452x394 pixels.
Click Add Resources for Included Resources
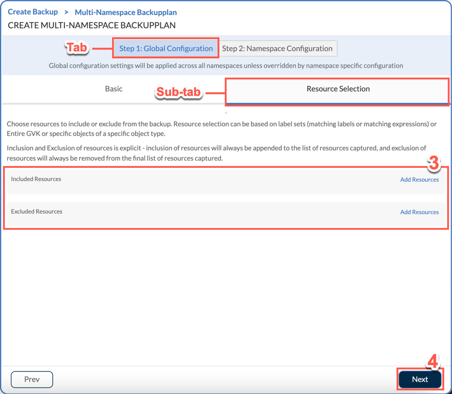pos(419,179)
